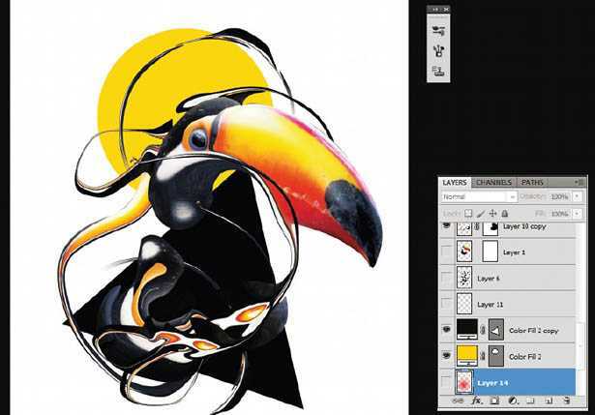Toggle Lock all padlock icon
The image size is (595, 415).
[x=505, y=214]
